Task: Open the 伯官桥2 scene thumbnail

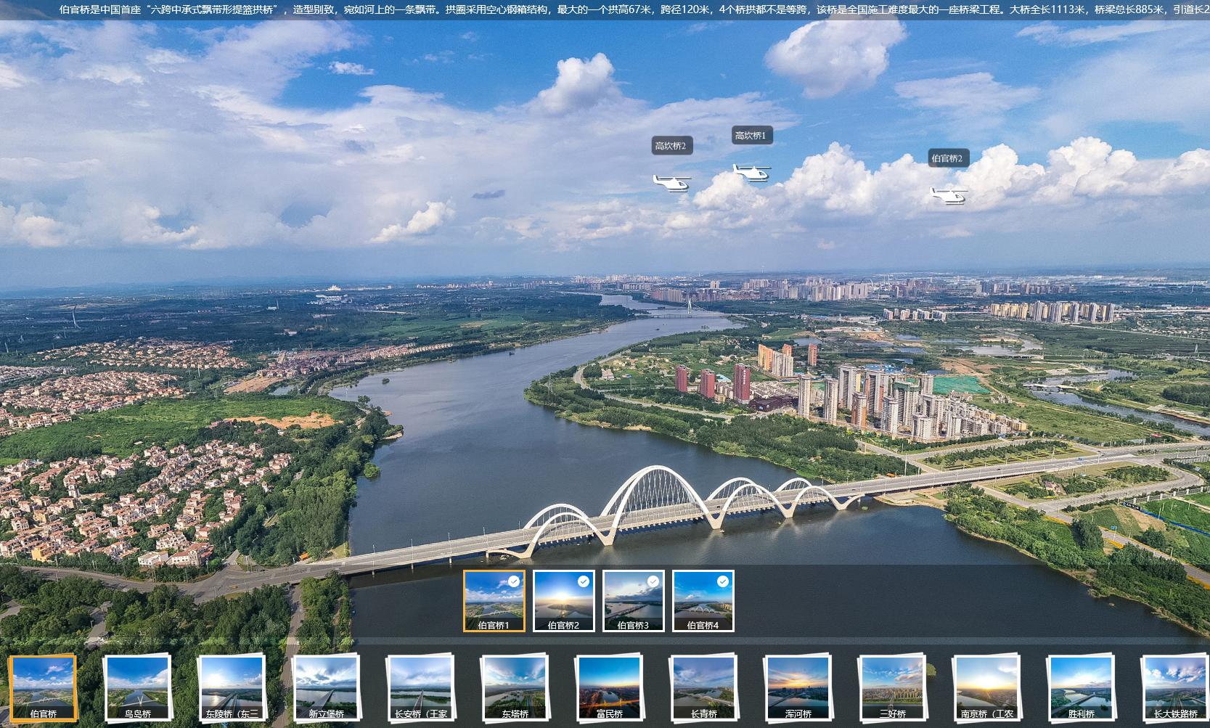Action: click(x=564, y=601)
